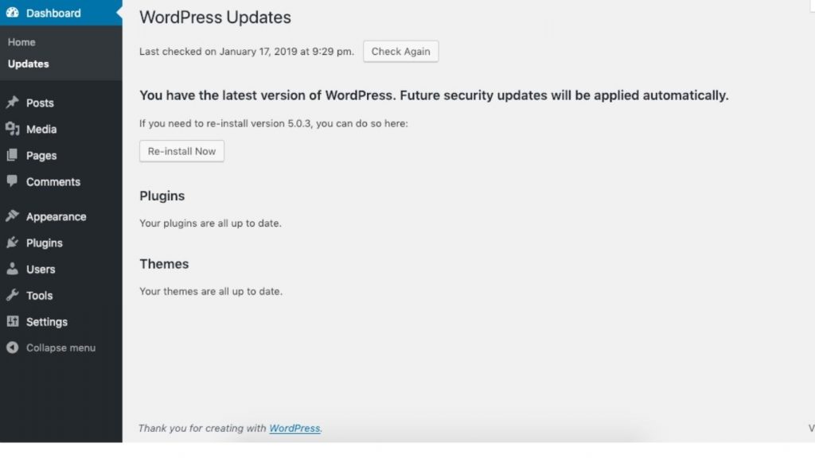Viewport: 815px width, 458px height.
Task: Click the Tools wrench icon
Action: click(x=12, y=295)
